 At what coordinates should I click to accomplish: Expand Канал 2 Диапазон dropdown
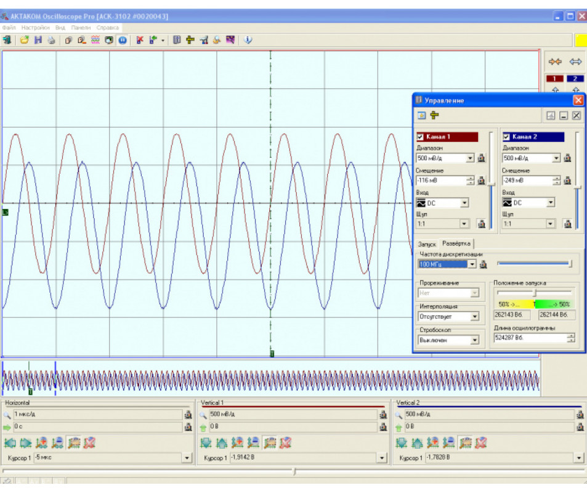tap(556, 158)
